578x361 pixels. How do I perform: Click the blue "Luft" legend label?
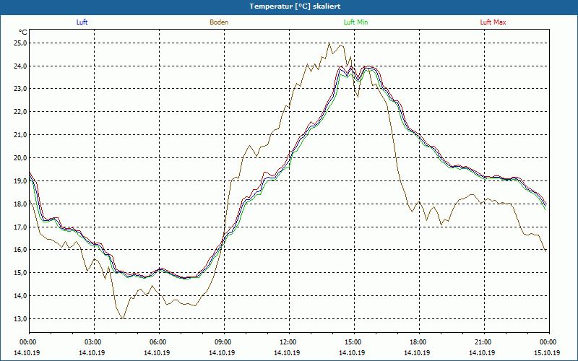pos(82,22)
